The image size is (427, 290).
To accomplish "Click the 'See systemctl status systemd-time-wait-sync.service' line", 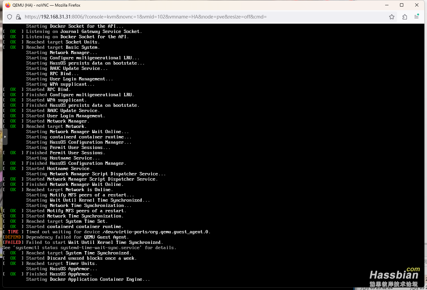I will (89, 247).
